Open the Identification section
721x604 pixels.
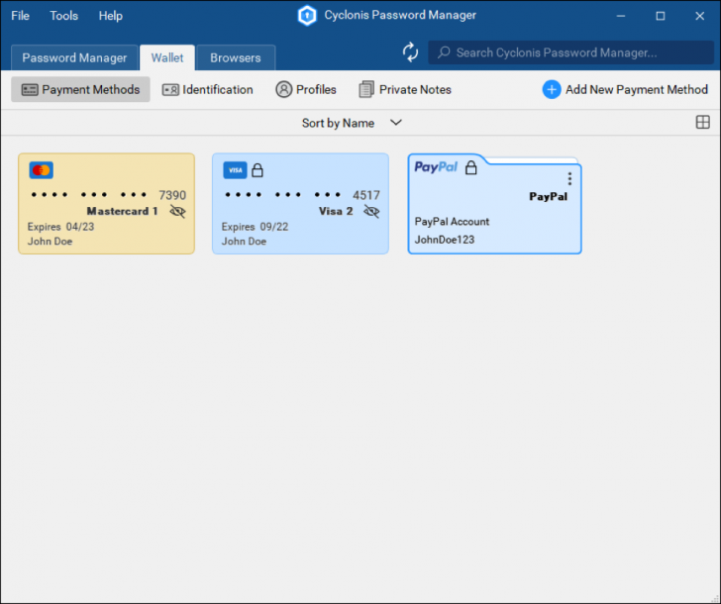pos(207,89)
